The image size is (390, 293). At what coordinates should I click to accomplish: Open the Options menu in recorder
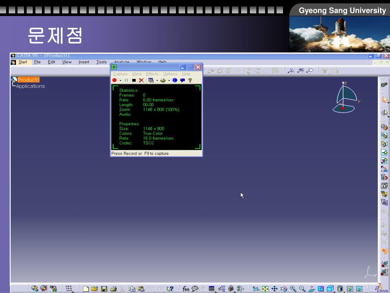170,74
